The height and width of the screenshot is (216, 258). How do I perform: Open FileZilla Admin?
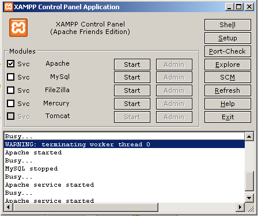tap(174, 90)
